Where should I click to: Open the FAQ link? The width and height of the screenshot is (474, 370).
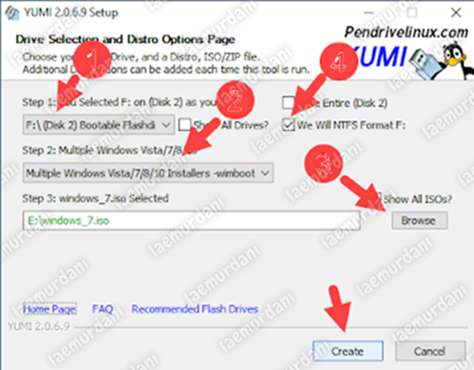pyautogui.click(x=103, y=309)
